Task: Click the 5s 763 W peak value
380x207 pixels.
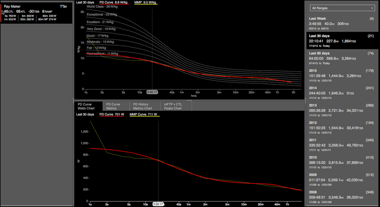Action: (x=10, y=16)
